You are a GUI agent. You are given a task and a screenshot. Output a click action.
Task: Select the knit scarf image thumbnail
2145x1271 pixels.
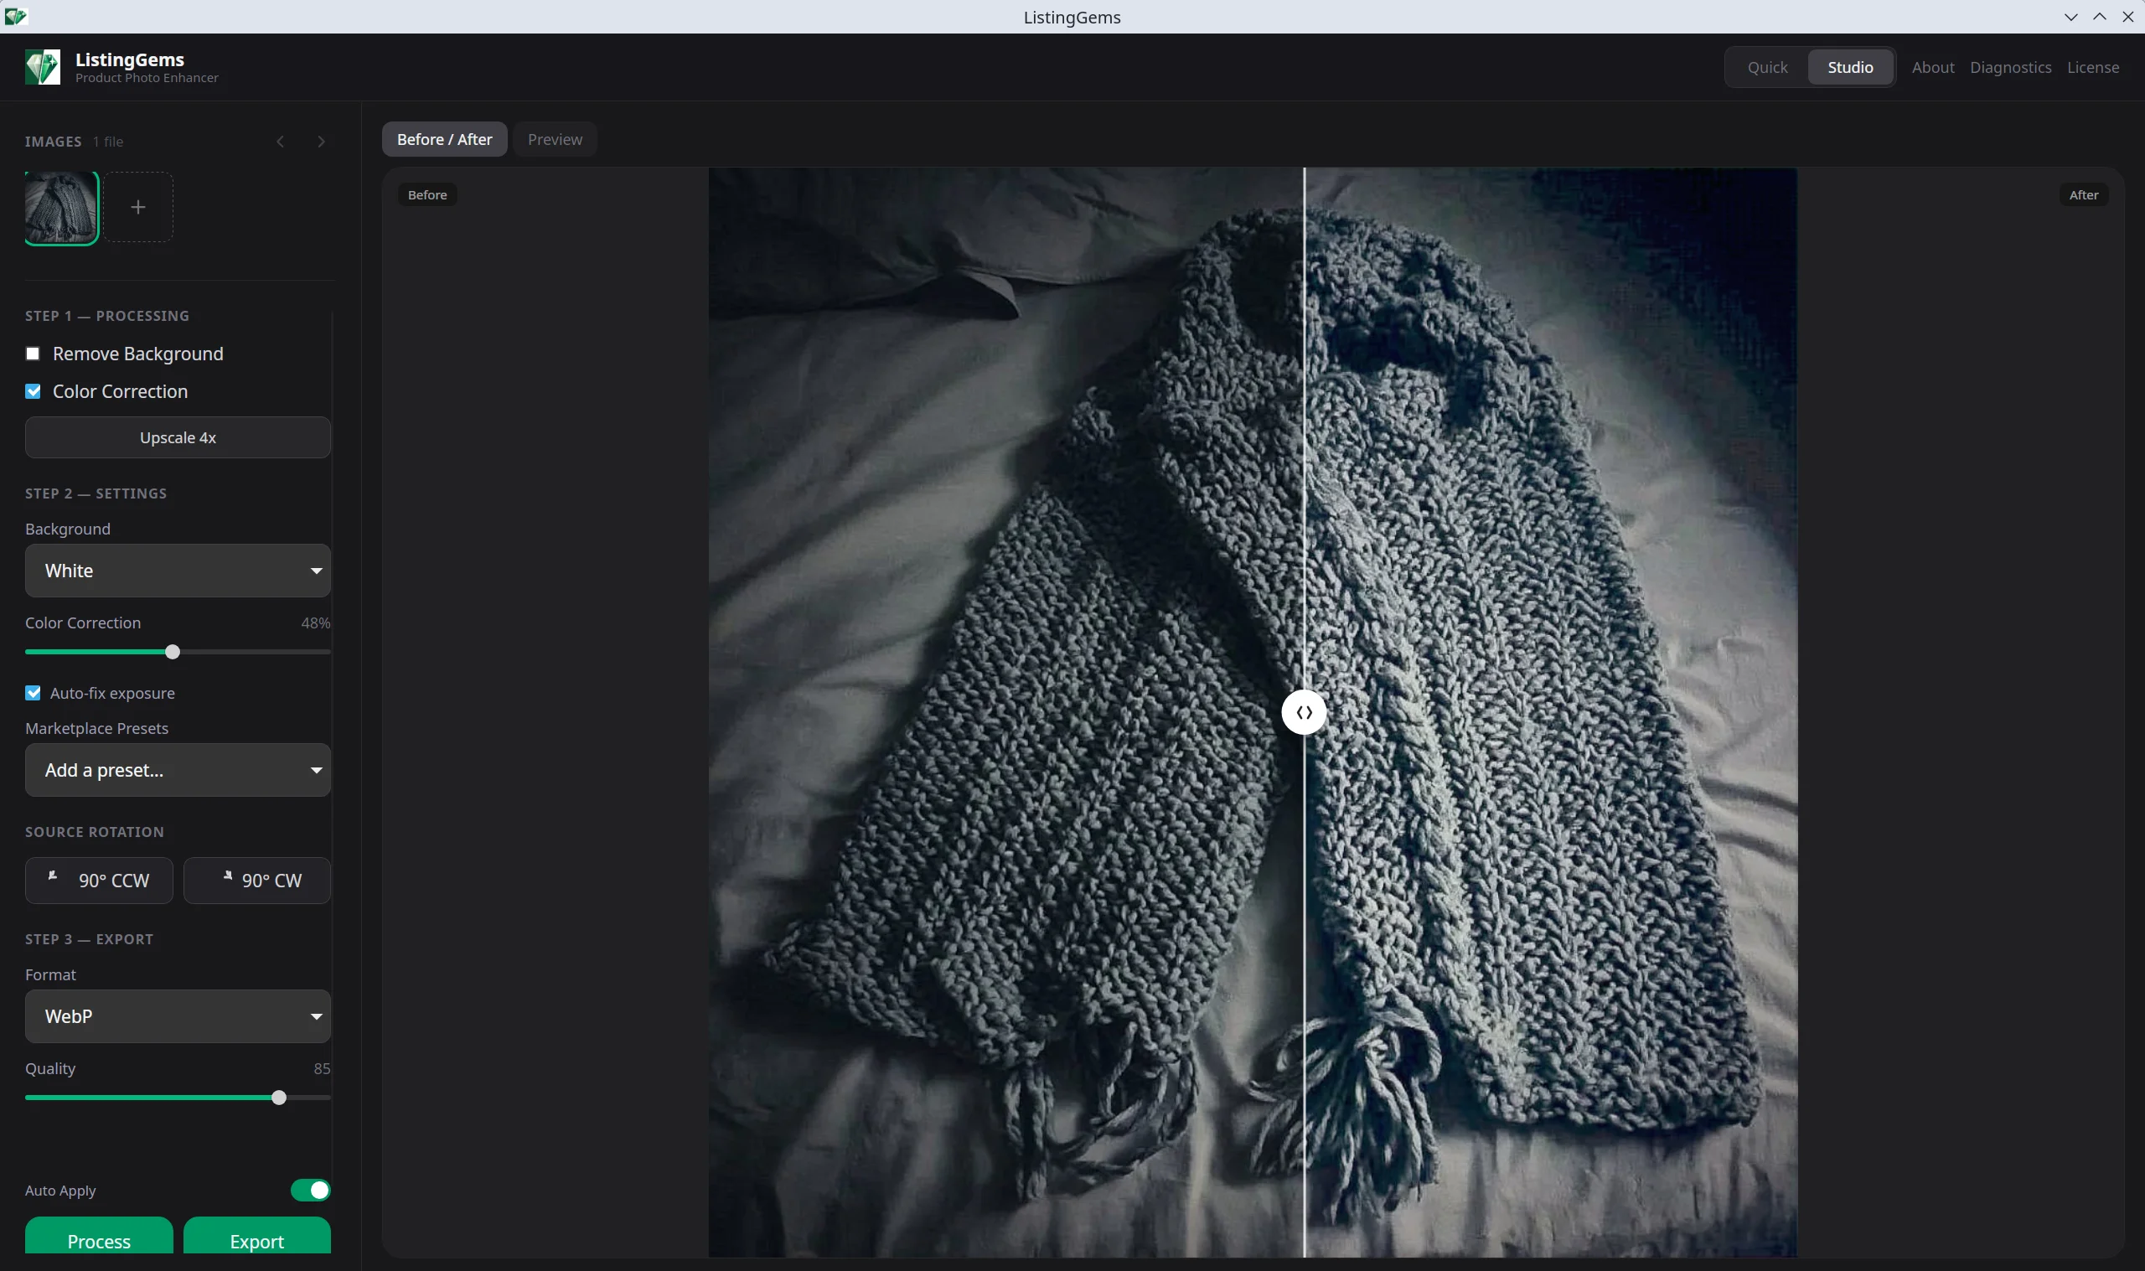tap(60, 206)
